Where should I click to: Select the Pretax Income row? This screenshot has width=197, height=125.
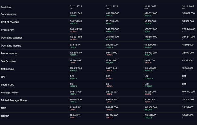[9, 53]
